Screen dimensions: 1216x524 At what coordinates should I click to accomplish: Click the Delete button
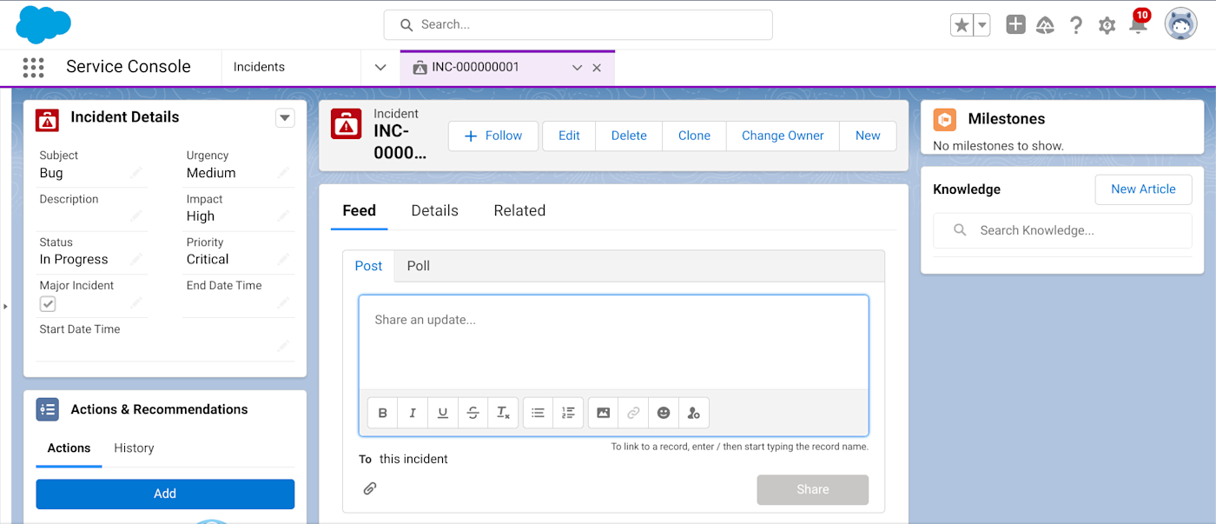click(629, 136)
